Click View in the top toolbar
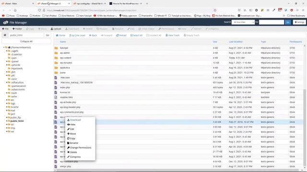 [x=182, y=29]
